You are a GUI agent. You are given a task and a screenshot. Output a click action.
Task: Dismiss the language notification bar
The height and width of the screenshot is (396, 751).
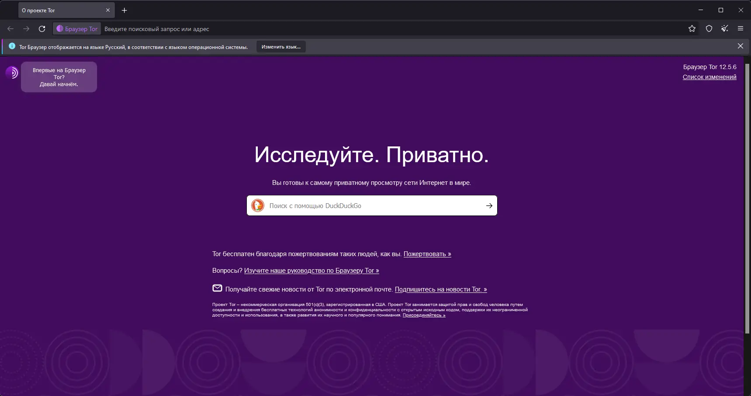coord(741,46)
